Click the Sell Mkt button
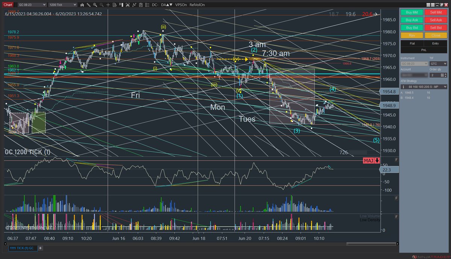Screen dimensions: 451x259 click(436, 12)
